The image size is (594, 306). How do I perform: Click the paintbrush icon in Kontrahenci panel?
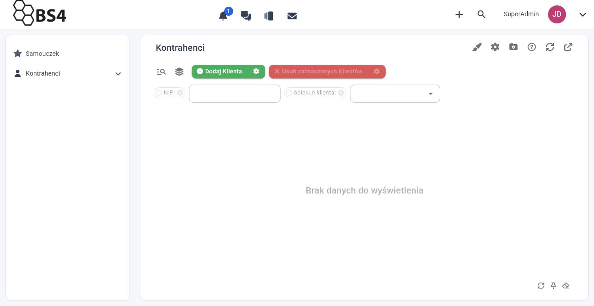477,47
